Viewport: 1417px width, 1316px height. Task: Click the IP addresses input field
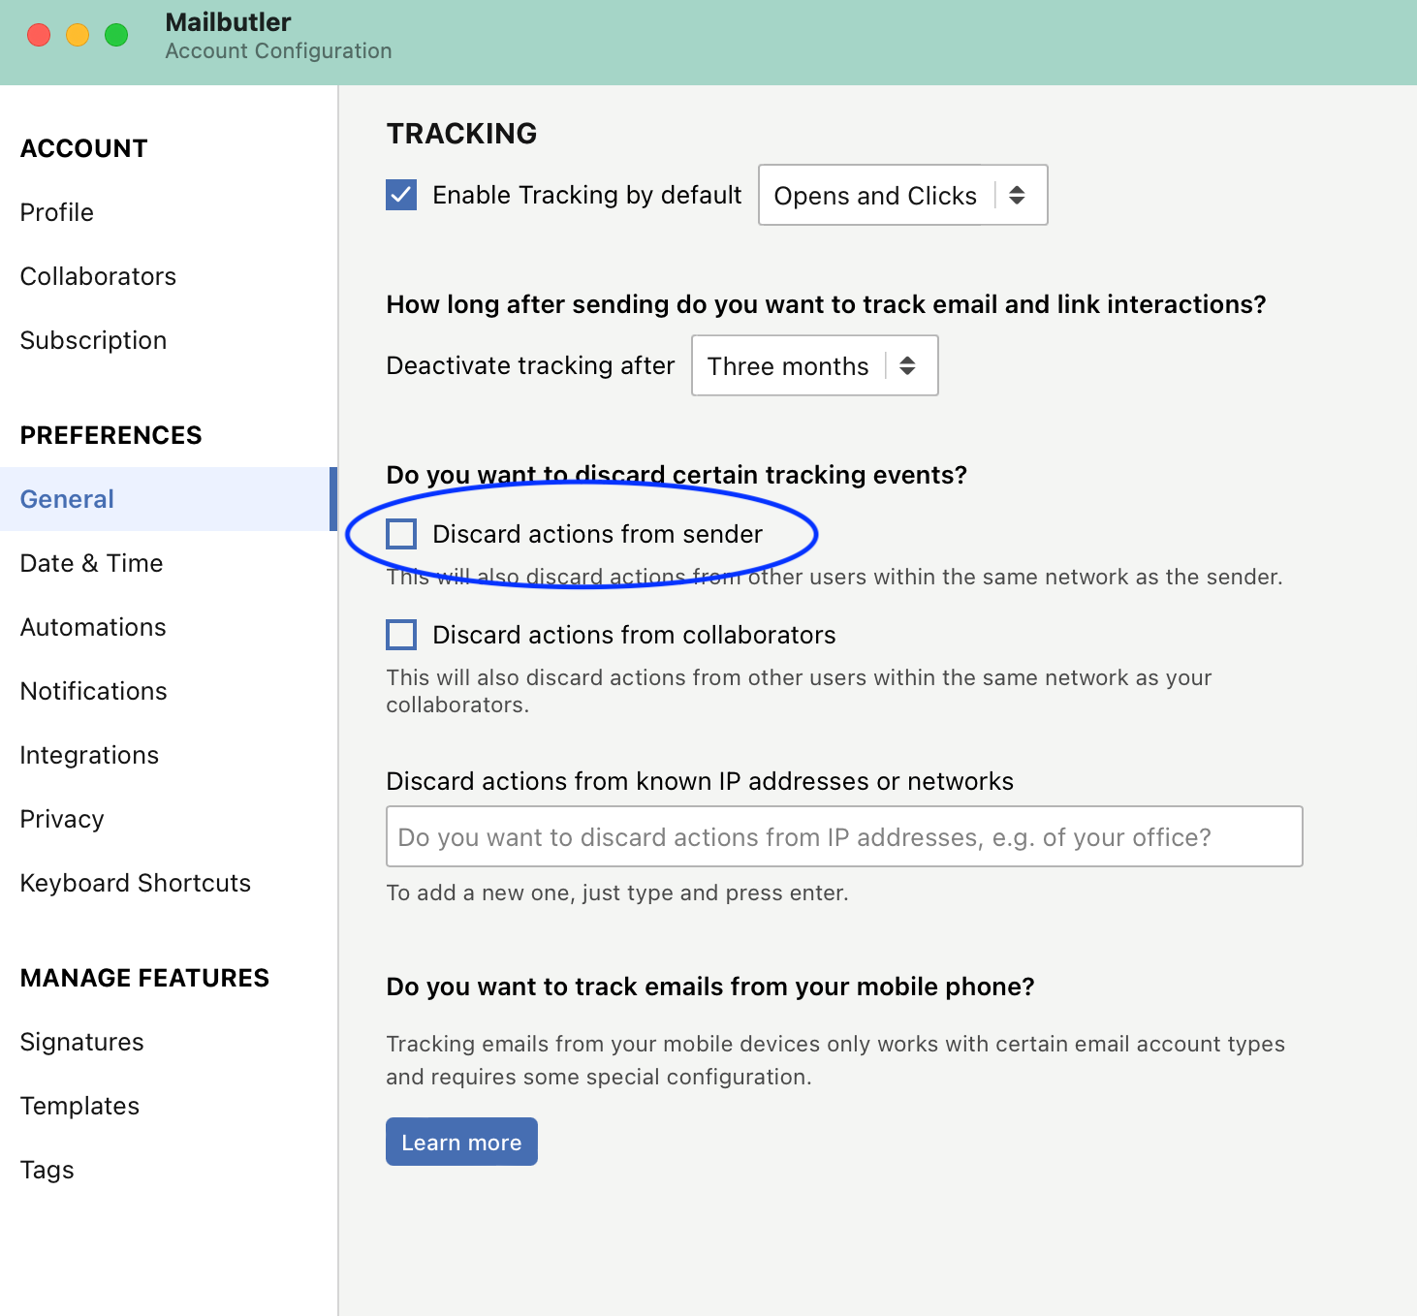coord(844,836)
